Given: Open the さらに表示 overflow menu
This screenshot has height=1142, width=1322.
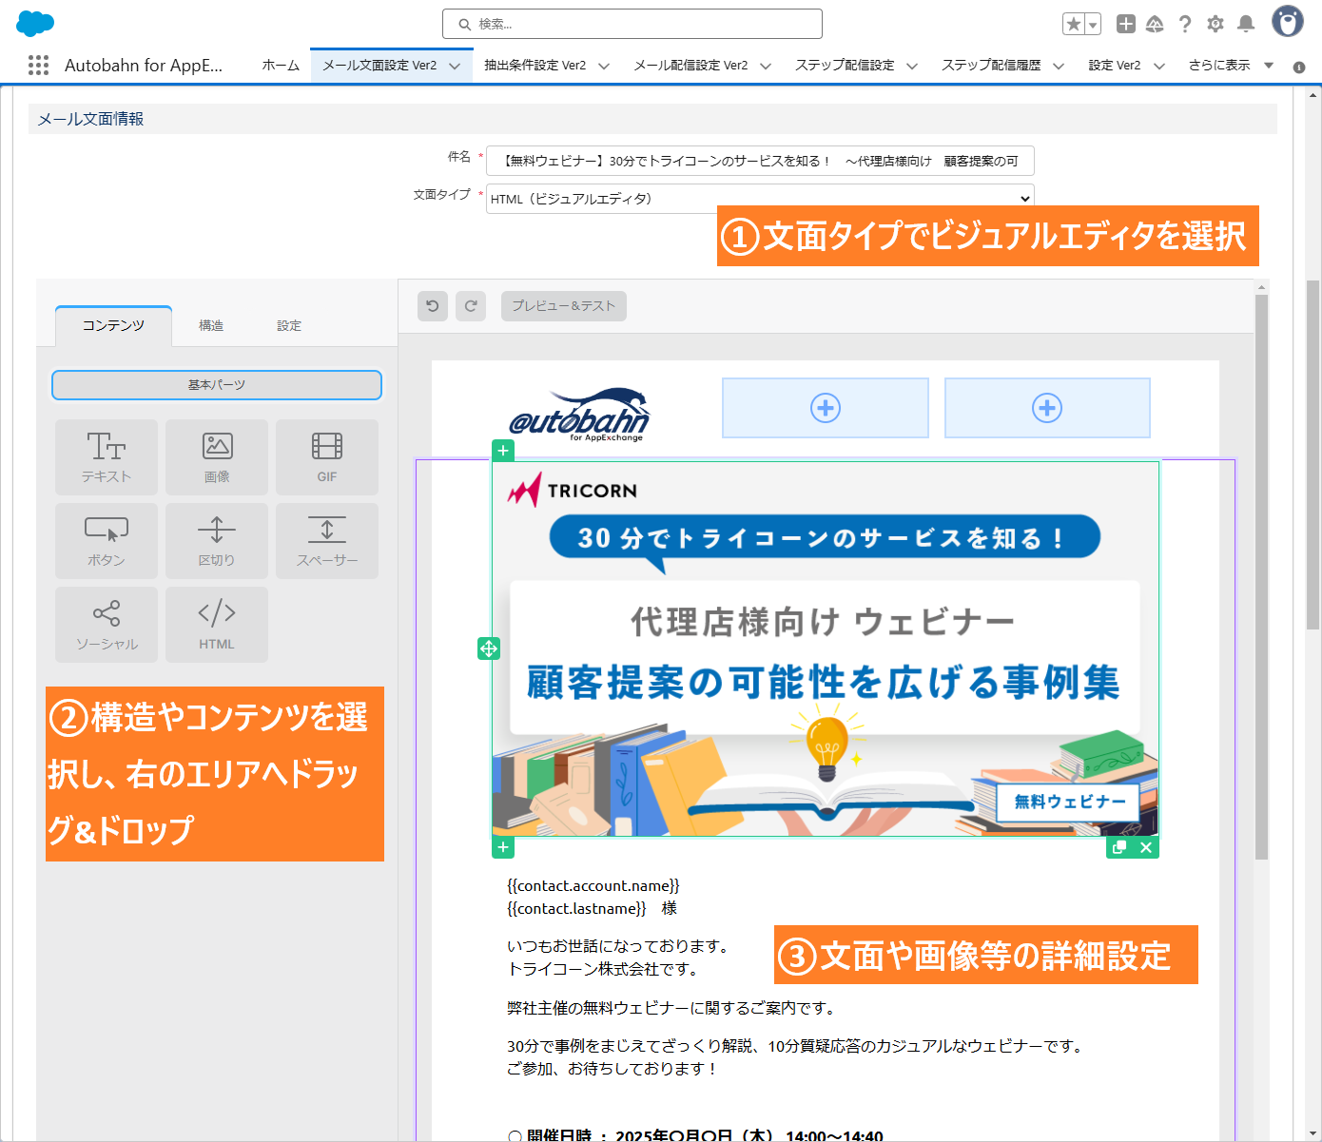Looking at the screenshot, I should 1231,66.
